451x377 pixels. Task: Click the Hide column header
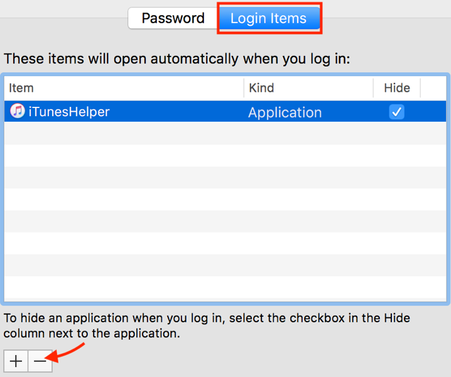[396, 88]
